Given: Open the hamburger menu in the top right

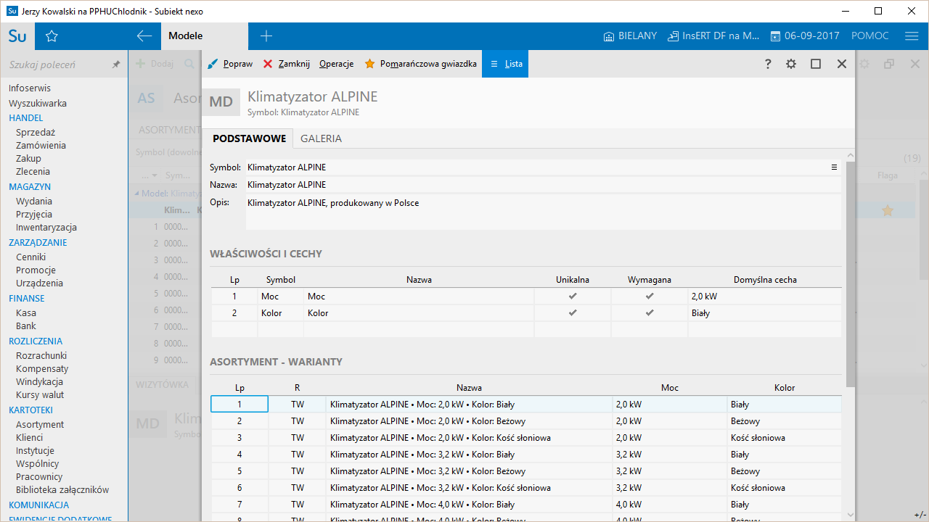Looking at the screenshot, I should pos(912,36).
